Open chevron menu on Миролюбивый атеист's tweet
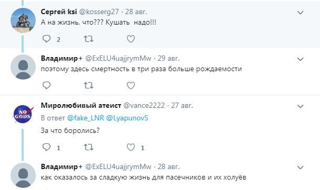The width and height of the screenshot is (320, 190). (300, 106)
